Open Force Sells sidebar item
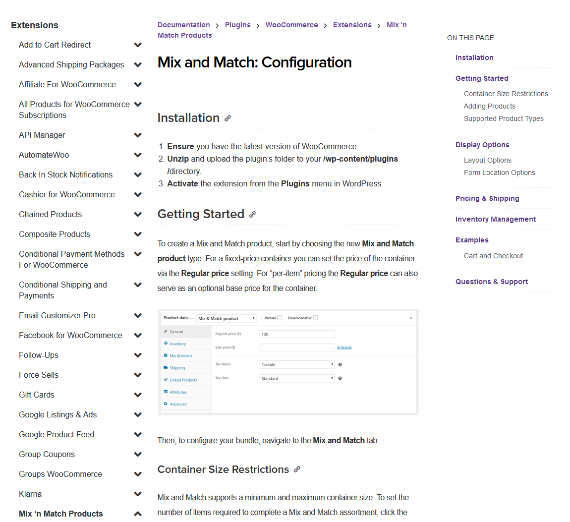This screenshot has height=522, width=570. (39, 375)
